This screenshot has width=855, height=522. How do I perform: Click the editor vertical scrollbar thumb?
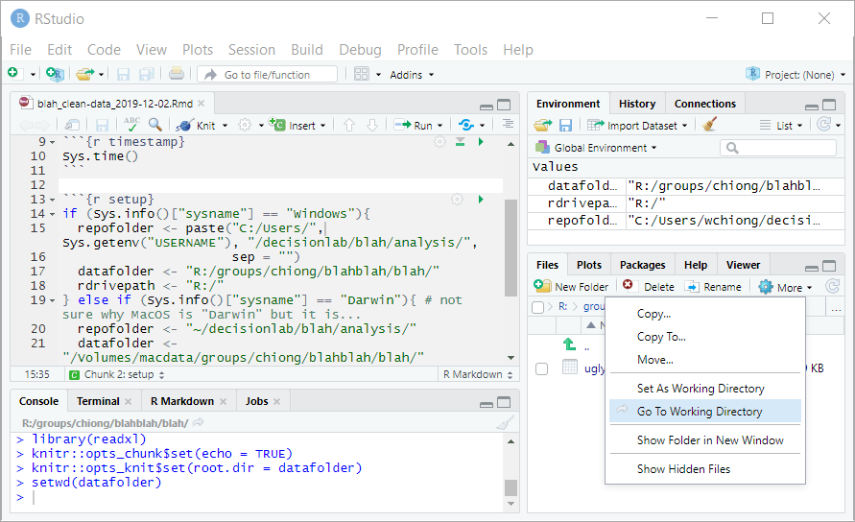[511, 249]
